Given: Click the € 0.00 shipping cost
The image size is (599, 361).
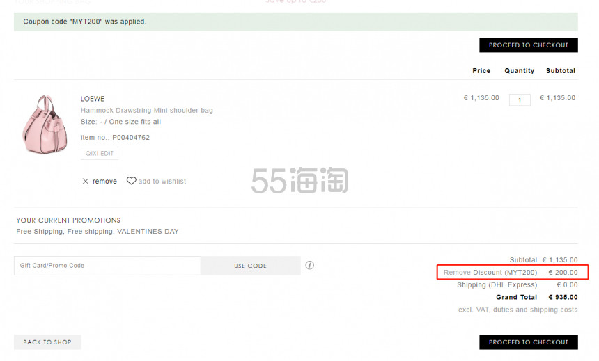Looking at the screenshot, I should click(x=567, y=285).
